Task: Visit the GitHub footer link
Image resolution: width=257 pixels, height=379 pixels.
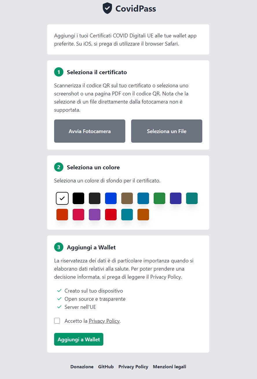Action: coord(106,367)
